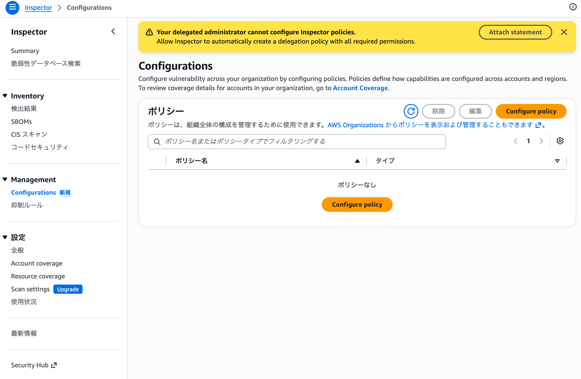The width and height of the screenshot is (581, 379).
Task: Select Configurations in Management
Action: point(33,193)
